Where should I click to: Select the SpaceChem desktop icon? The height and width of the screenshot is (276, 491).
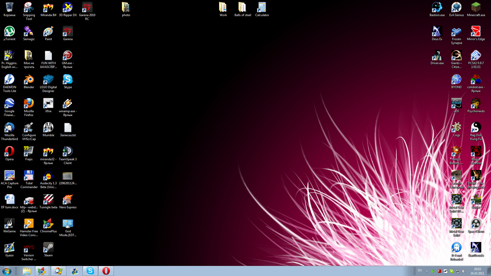476,224
